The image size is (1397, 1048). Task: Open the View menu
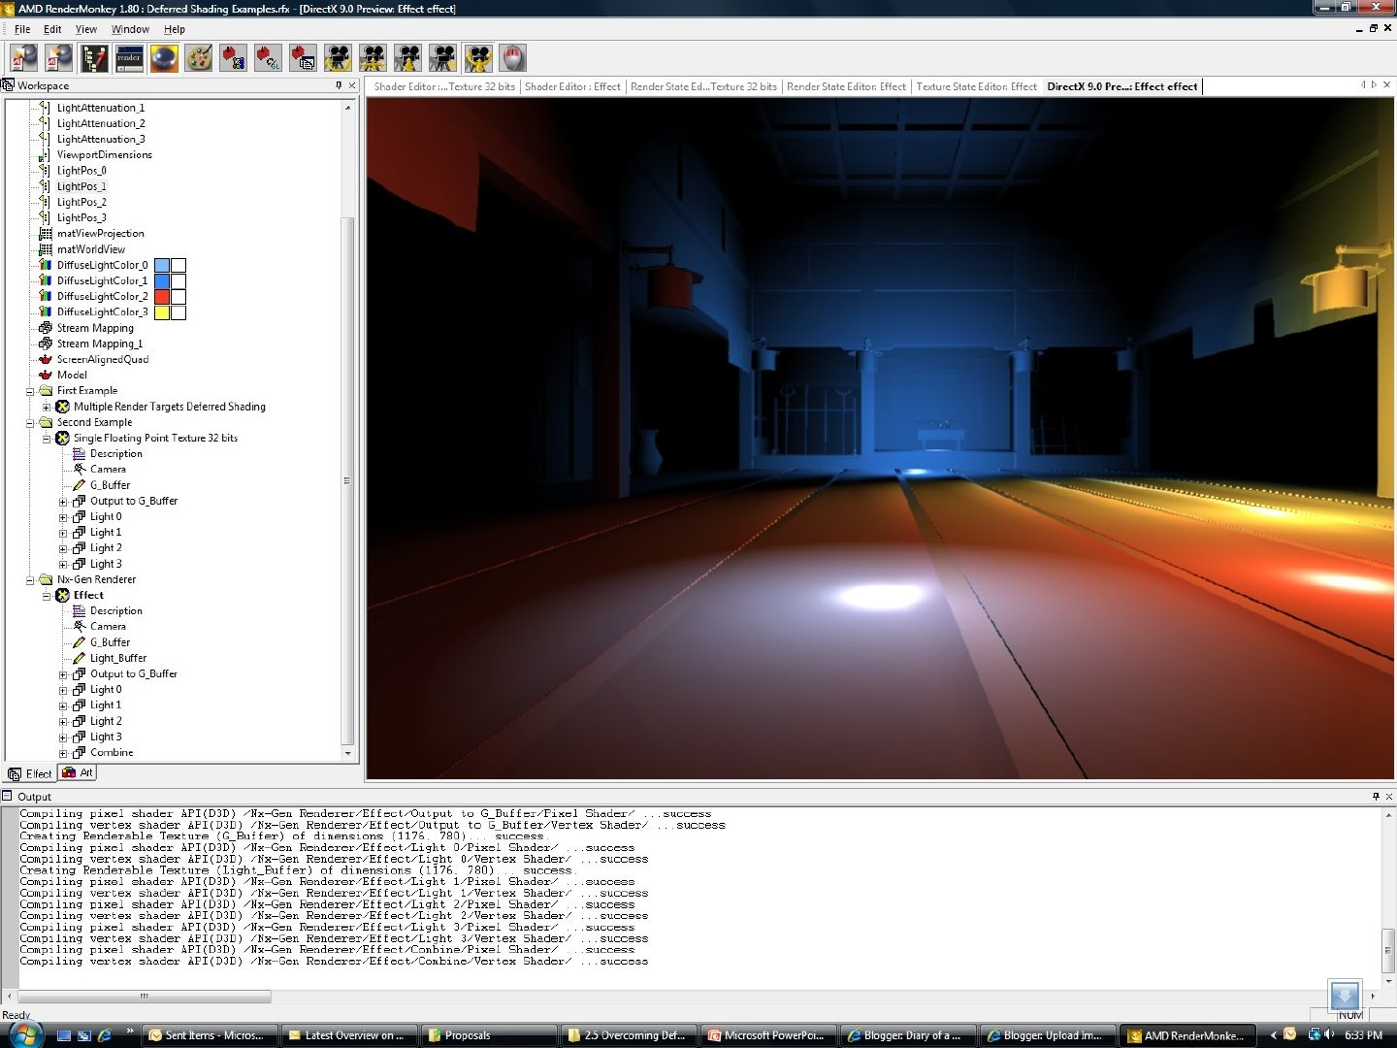point(85,29)
